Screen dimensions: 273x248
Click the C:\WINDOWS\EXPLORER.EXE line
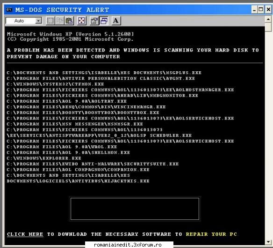click(x=44, y=158)
